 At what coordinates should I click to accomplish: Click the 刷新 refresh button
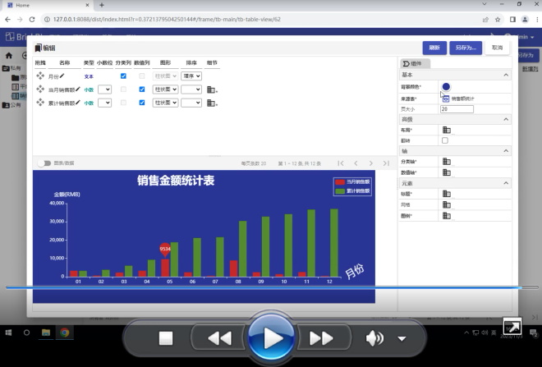(x=434, y=48)
